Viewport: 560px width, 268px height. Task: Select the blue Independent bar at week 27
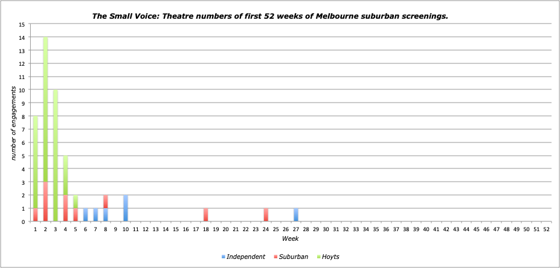[x=295, y=215]
